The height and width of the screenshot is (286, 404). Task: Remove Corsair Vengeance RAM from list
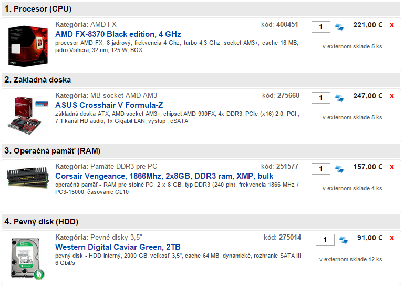(392, 167)
